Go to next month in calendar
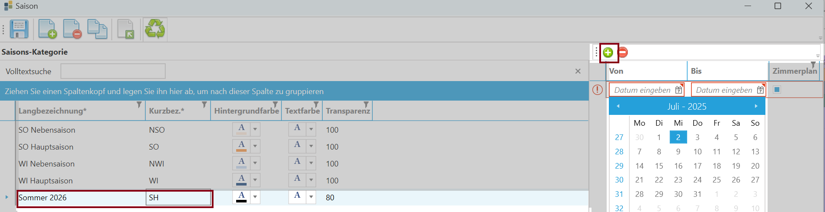Viewport: 825px width, 212px height. [x=756, y=106]
